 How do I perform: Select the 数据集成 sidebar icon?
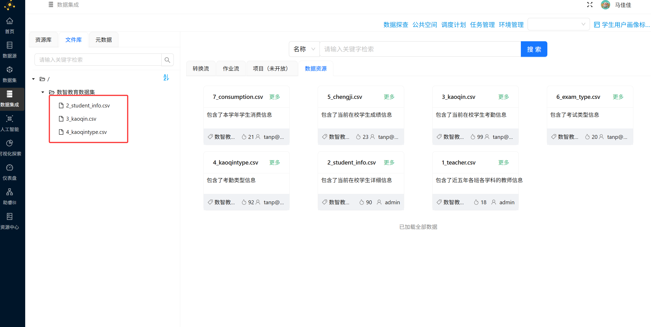(10, 94)
